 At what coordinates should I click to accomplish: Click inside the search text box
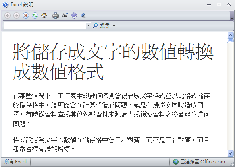coord(45,26)
